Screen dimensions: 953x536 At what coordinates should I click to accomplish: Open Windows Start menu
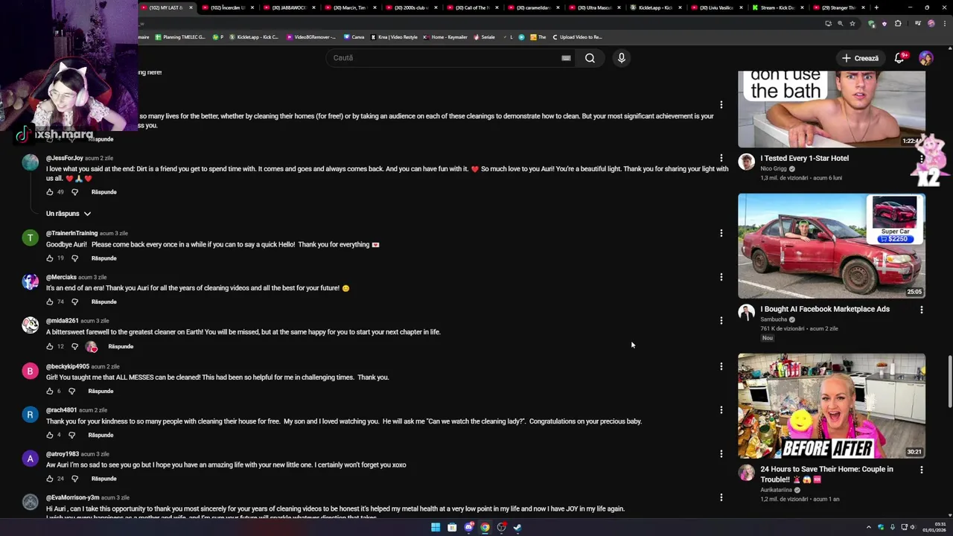436,527
